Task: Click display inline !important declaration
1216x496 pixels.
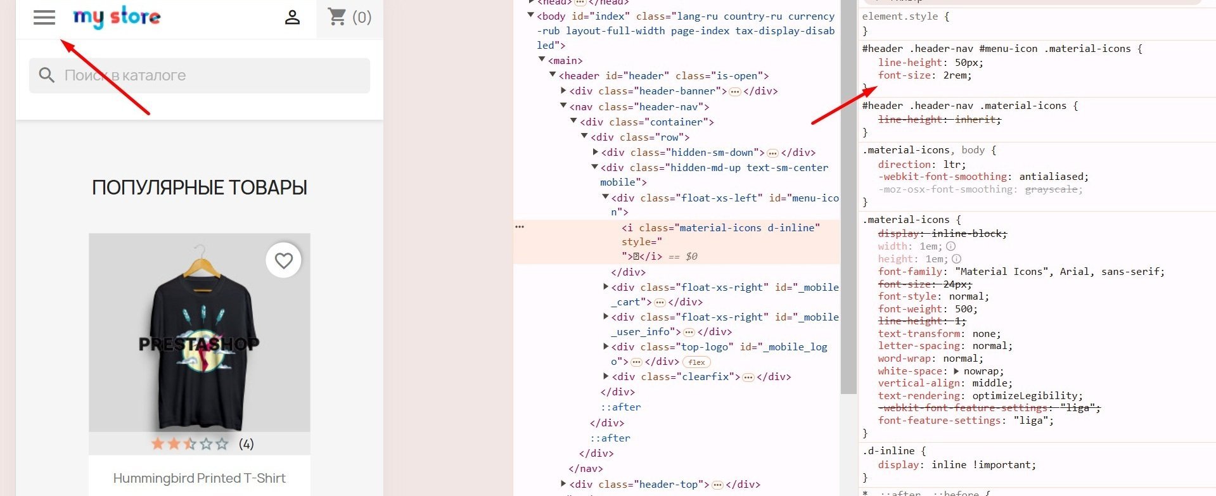Action: [x=957, y=465]
